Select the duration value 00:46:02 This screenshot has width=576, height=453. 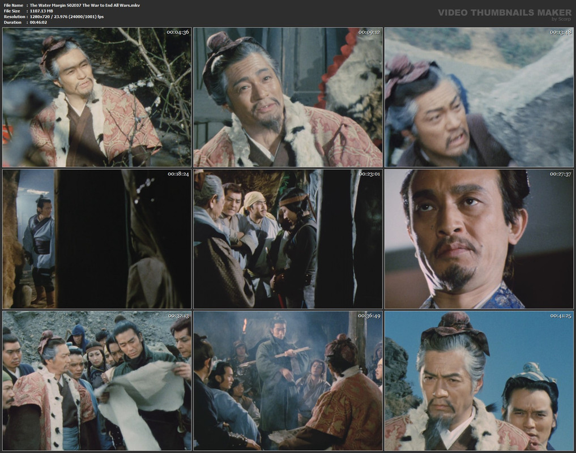click(38, 23)
